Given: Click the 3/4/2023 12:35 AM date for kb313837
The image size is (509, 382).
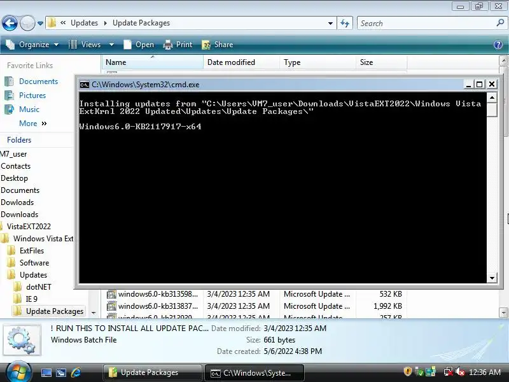Looking at the screenshot, I should 238,306.
